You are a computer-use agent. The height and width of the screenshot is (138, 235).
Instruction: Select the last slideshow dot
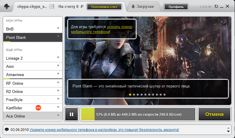[x=164, y=95]
